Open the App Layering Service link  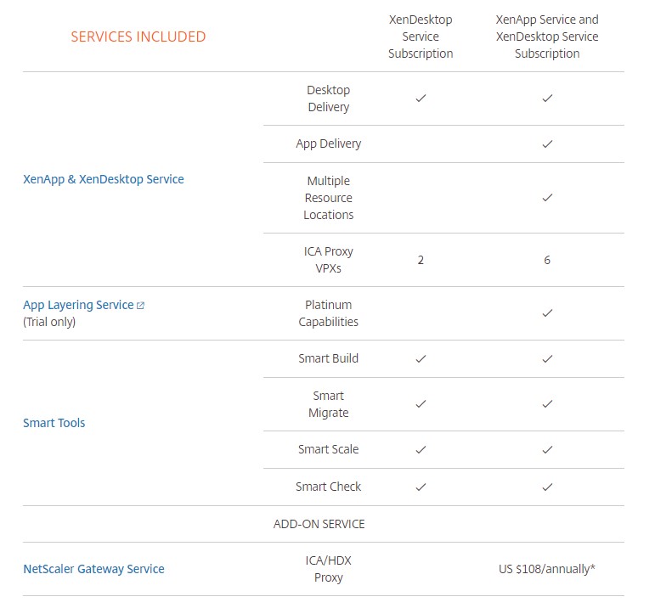78,305
